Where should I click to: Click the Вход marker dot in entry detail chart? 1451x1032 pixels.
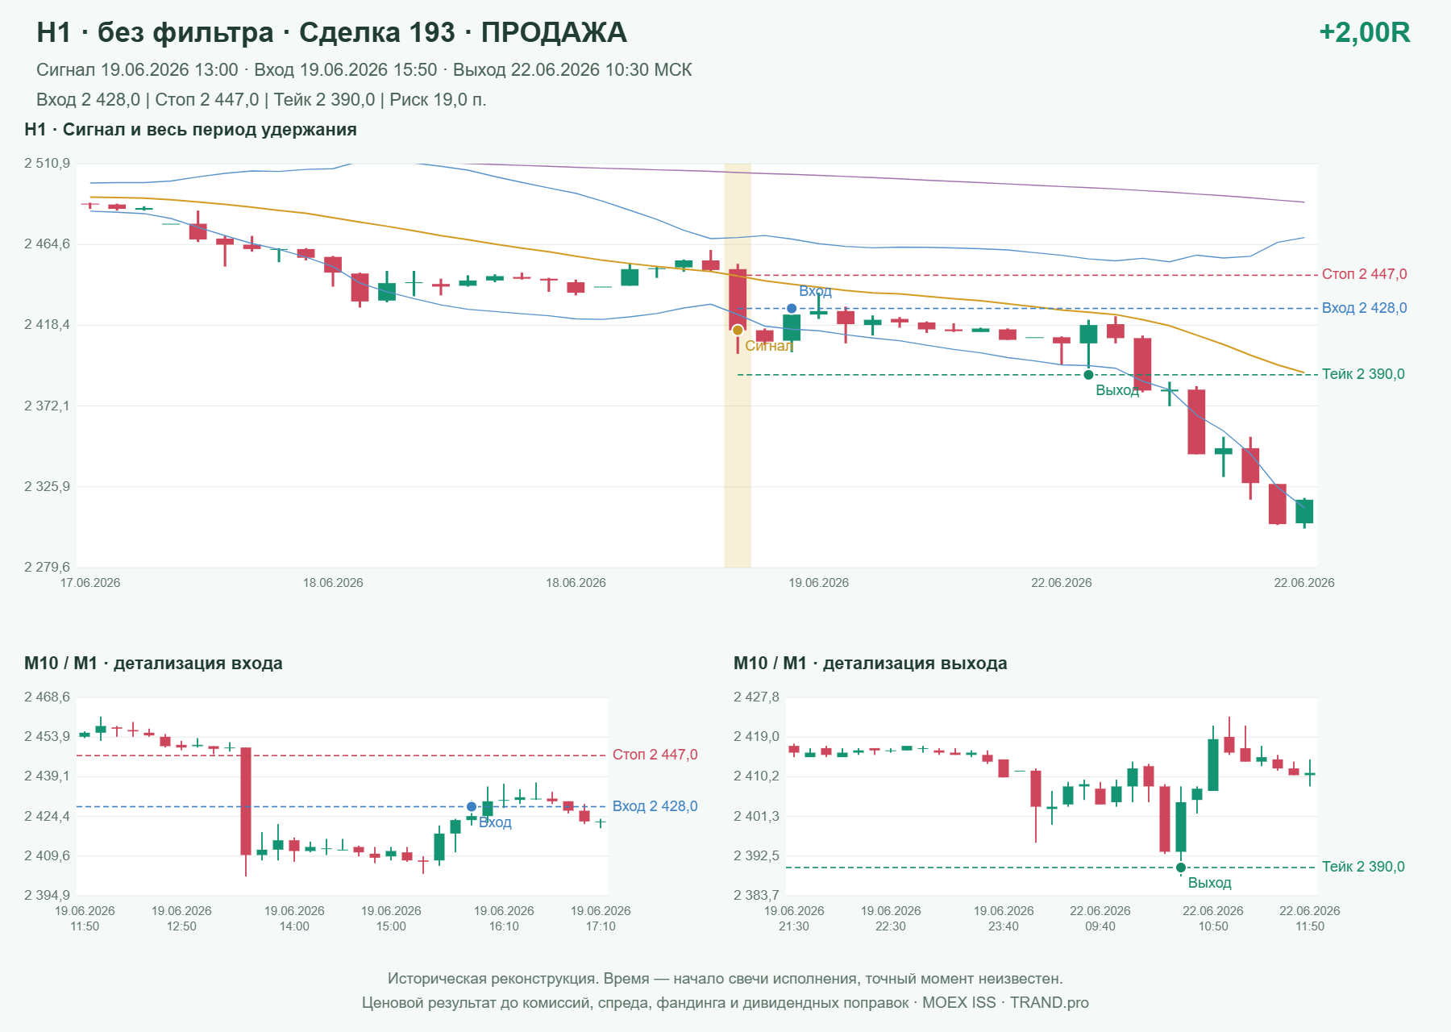tap(472, 806)
